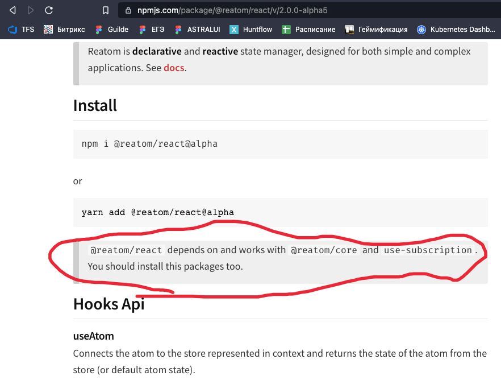Click the Битрикс favicon

48,30
